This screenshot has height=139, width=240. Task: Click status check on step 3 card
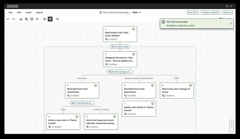point(95,85)
